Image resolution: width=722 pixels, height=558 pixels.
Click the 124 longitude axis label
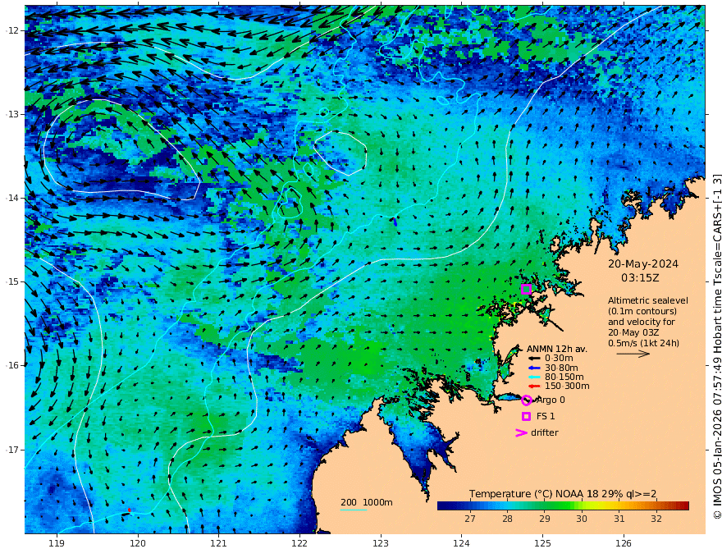pos(462,544)
